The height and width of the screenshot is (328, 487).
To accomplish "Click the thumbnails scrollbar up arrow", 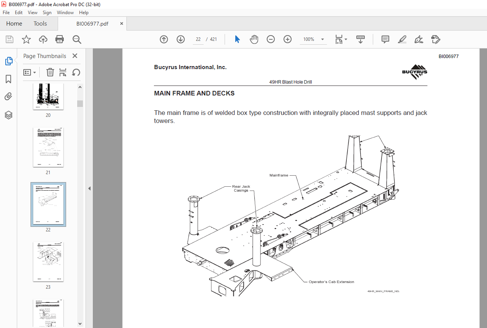I will click(x=80, y=87).
